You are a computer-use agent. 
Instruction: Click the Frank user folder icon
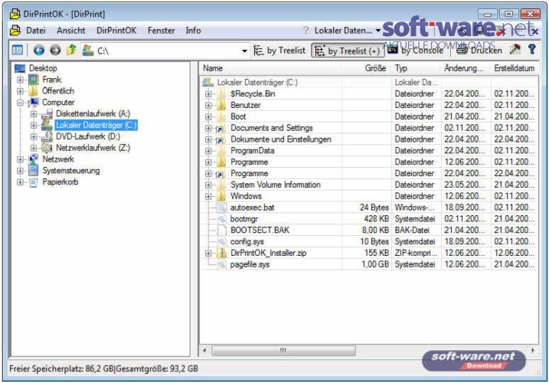click(x=33, y=80)
